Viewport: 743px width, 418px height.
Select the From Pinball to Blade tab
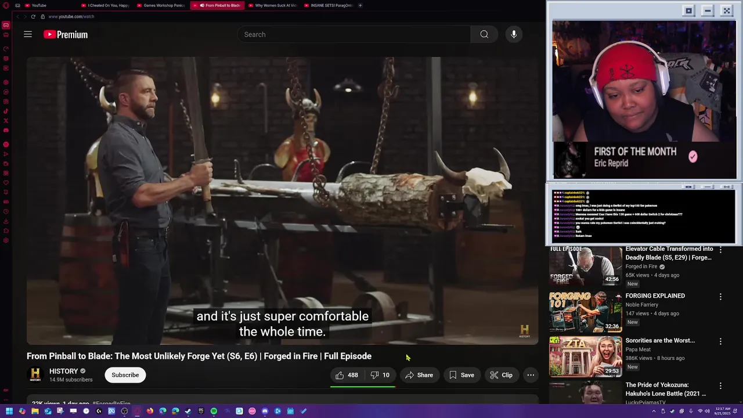point(219,5)
